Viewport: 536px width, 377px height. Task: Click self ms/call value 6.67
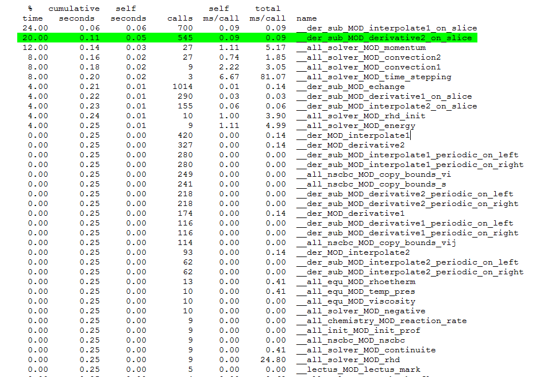229,77
